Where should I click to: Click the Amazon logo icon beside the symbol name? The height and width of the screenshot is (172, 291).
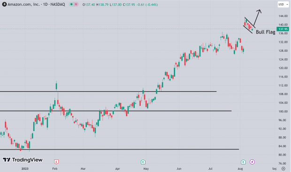click(x=4, y=4)
